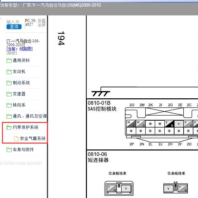Click the folder icon beside 车身与附件
The image size is (198, 198).
(x=9, y=150)
